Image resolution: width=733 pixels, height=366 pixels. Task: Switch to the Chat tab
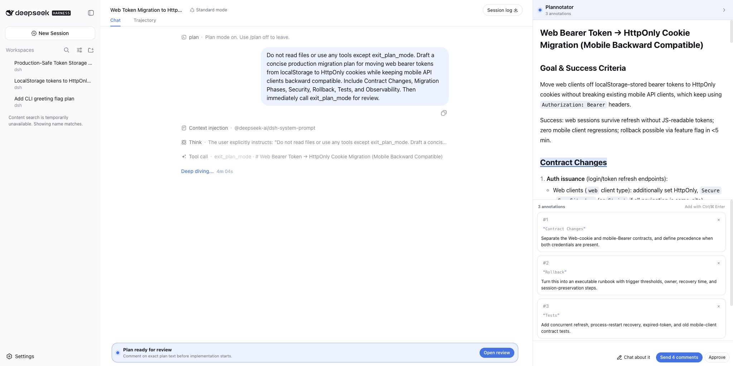(x=115, y=20)
